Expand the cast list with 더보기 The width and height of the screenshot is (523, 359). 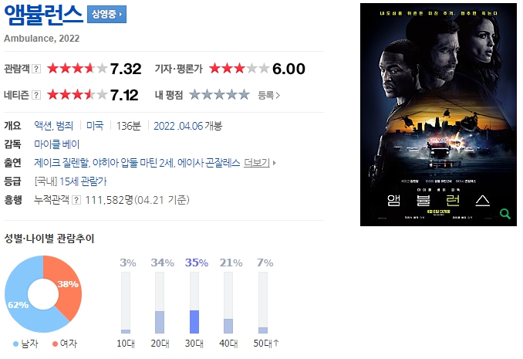pyautogui.click(x=257, y=163)
